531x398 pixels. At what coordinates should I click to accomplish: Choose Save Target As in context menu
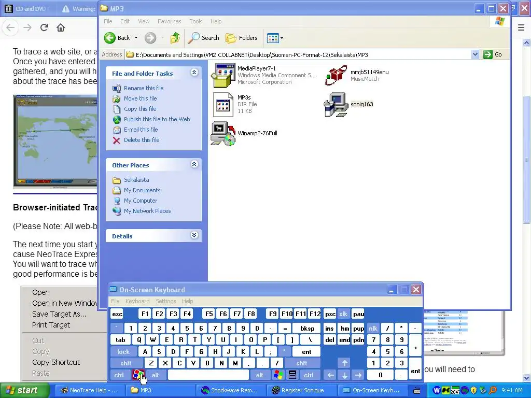59,315
